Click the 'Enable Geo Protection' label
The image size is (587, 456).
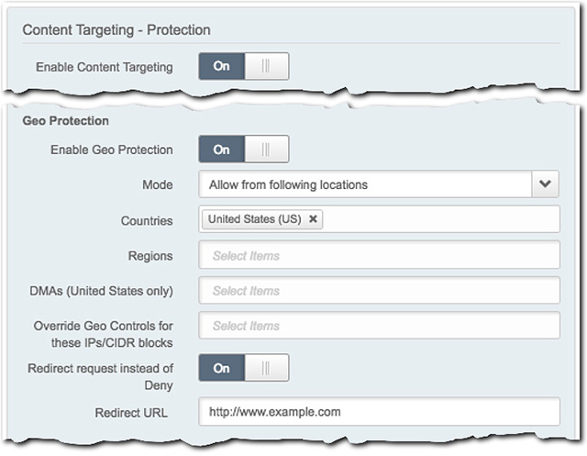[112, 150]
